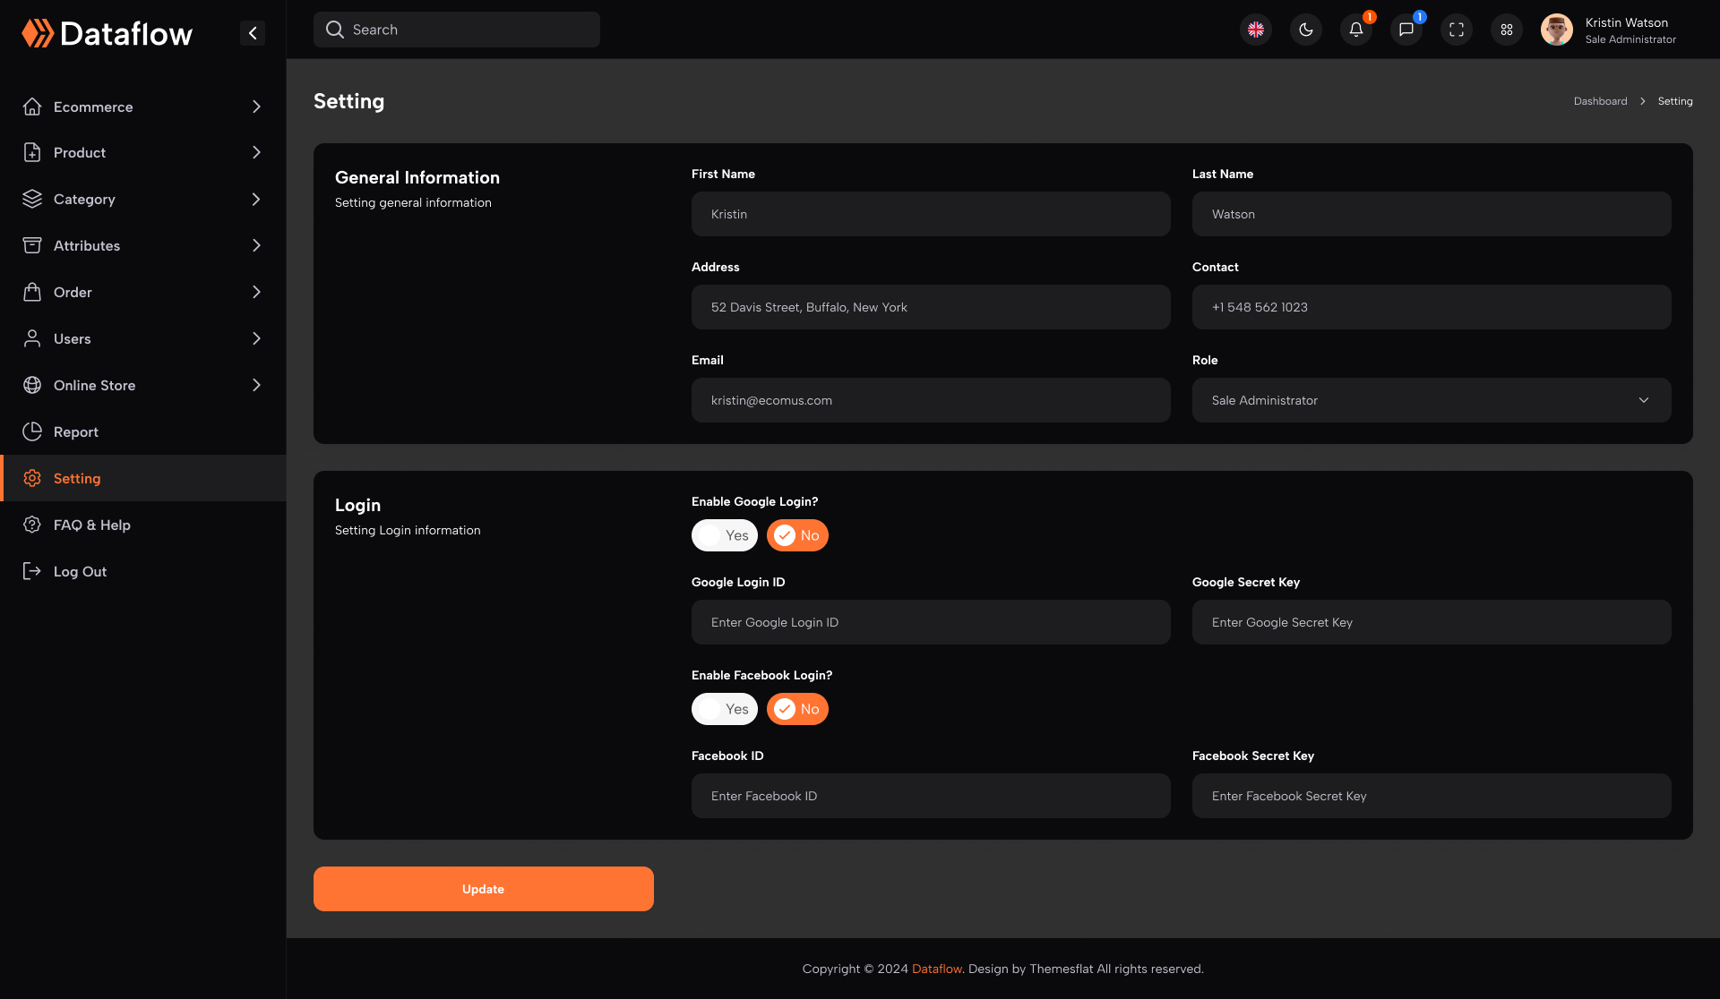Click the No toggle for Google Login
1720x999 pixels.
pyautogui.click(x=797, y=534)
